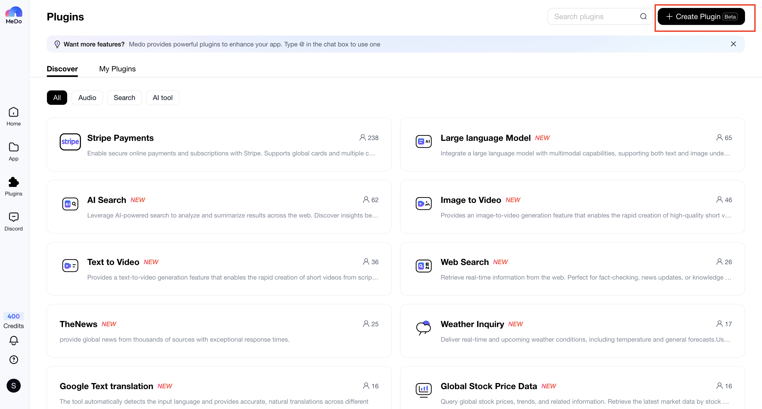Select the AI tool filter chip
This screenshot has width=762, height=409.
(x=162, y=98)
